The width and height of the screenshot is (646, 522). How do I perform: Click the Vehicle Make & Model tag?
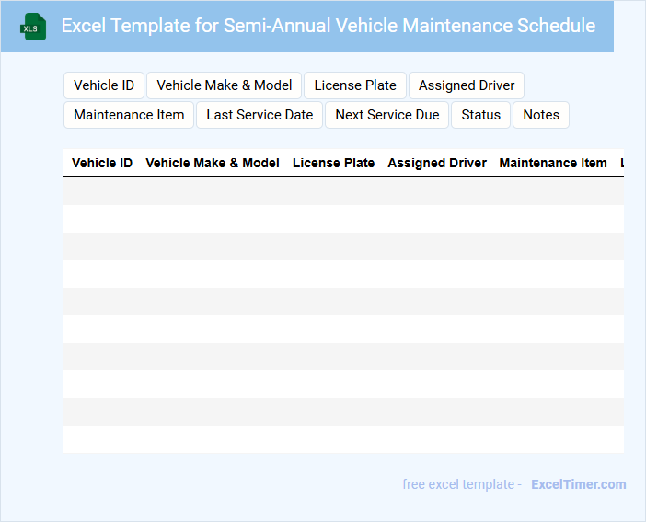point(225,85)
